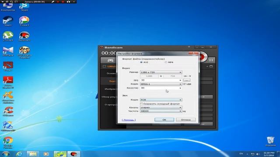Click the ellipsis button beside FPS
Image resolution: width=280 pixels, height=157 pixels.
(x=187, y=80)
